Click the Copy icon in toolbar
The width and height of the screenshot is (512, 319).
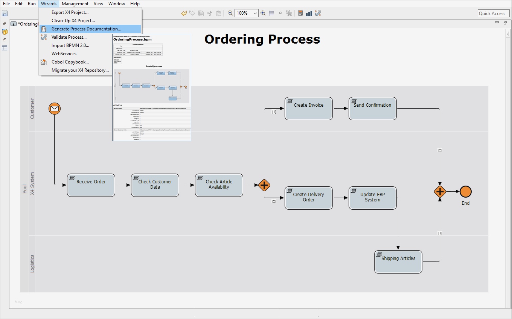coord(201,14)
